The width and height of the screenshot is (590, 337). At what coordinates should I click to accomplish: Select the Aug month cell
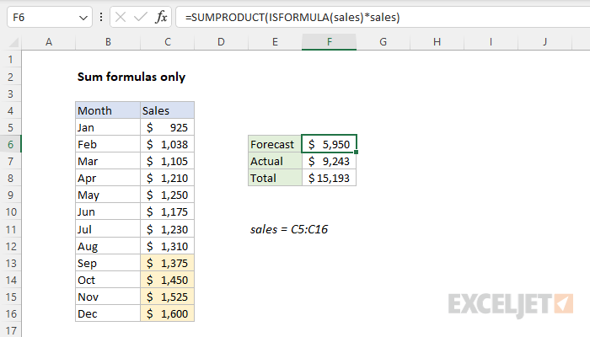(108, 246)
